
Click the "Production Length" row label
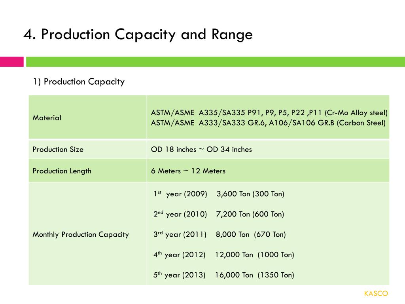coord(62,171)
